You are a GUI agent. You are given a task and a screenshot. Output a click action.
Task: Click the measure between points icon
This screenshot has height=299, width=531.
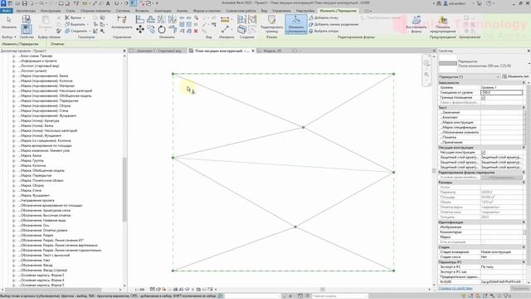225,20
